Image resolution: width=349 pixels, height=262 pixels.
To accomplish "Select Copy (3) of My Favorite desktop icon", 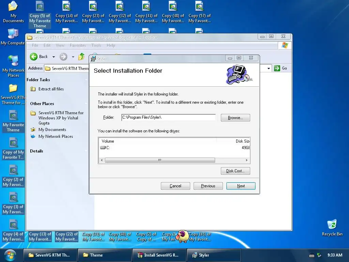I will point(13,203).
